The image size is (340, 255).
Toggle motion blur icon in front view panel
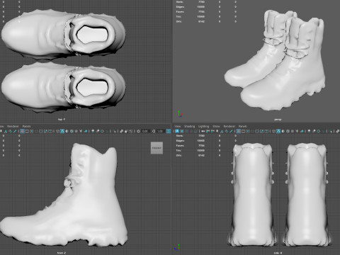[x=98, y=131]
